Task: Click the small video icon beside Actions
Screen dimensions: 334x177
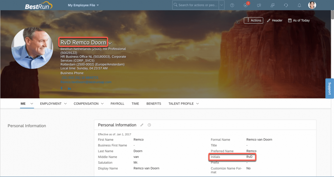Action: coord(238,22)
